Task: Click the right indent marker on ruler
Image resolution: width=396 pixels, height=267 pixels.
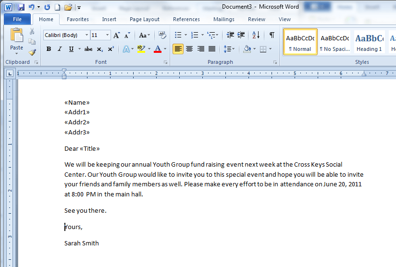Action: [364, 74]
